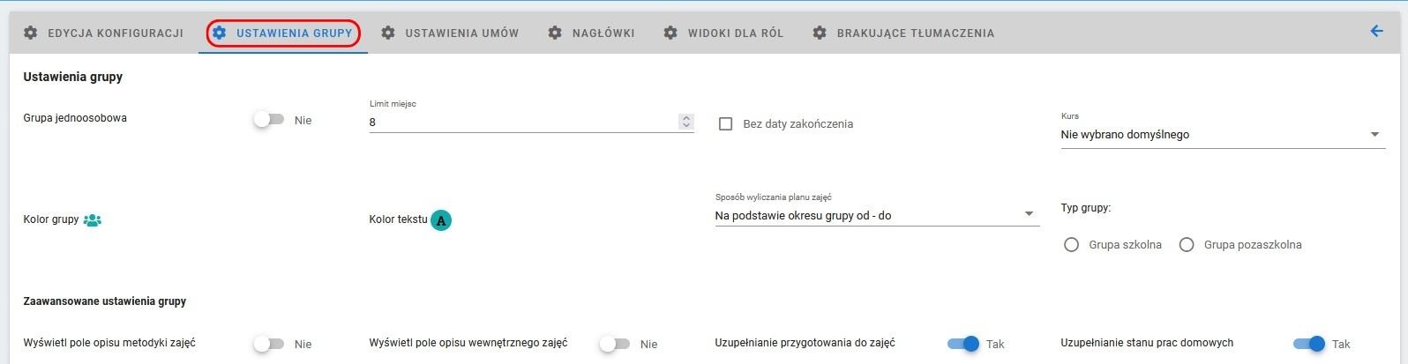
Task: Click the back arrow icon
Action: [1376, 32]
